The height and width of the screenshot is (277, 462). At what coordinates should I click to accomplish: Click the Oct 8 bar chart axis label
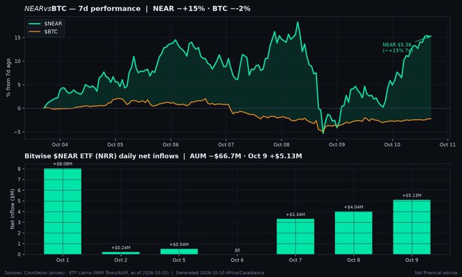pos(353,260)
